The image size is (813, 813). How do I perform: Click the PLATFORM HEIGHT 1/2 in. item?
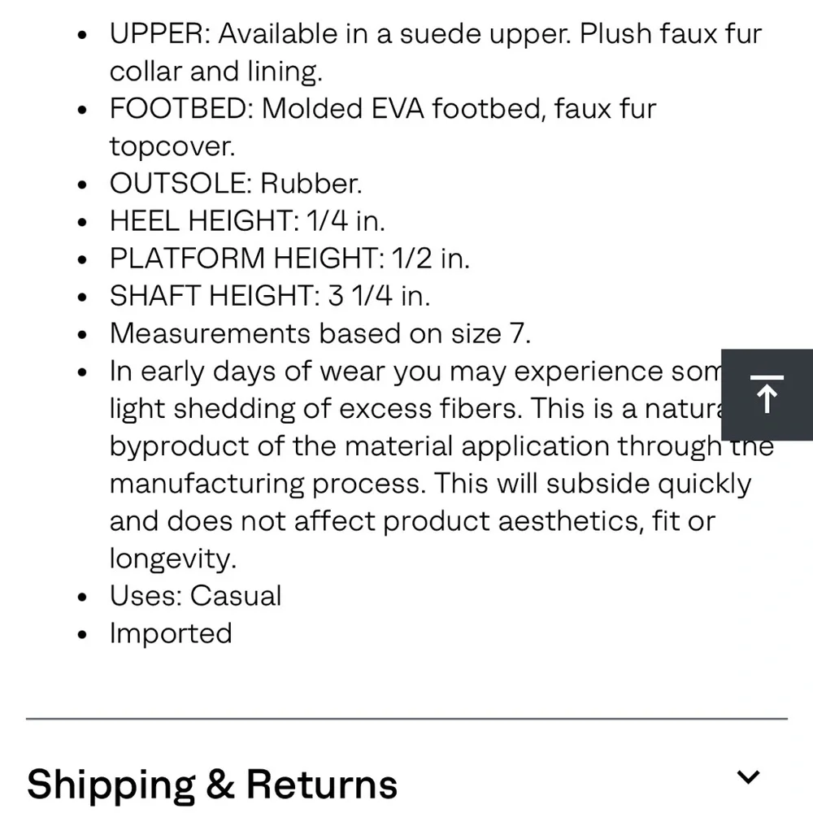pos(289,259)
